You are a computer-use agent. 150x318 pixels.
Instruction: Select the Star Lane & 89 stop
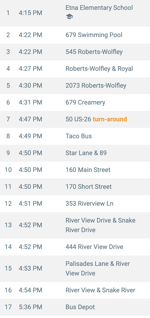coord(75,153)
